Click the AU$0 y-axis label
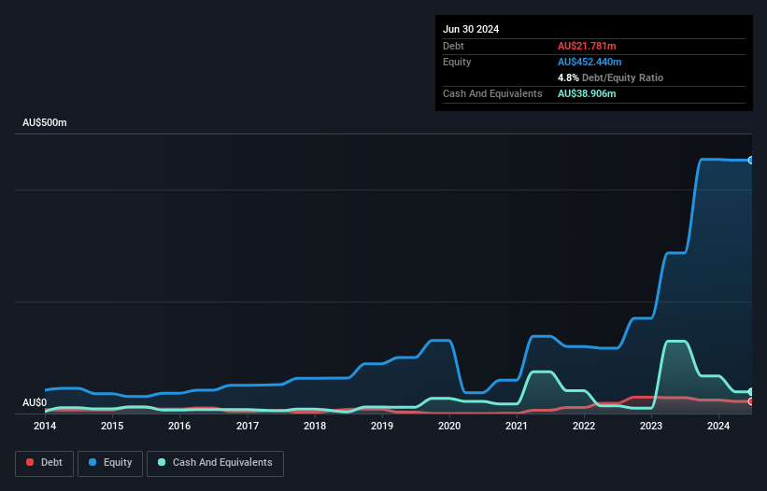The width and height of the screenshot is (767, 491). 35,402
